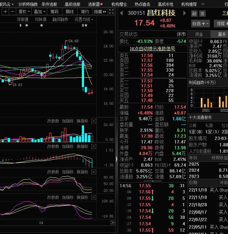
Task: Expand the 设置均线 moving average dropdown
Action: 84,19
